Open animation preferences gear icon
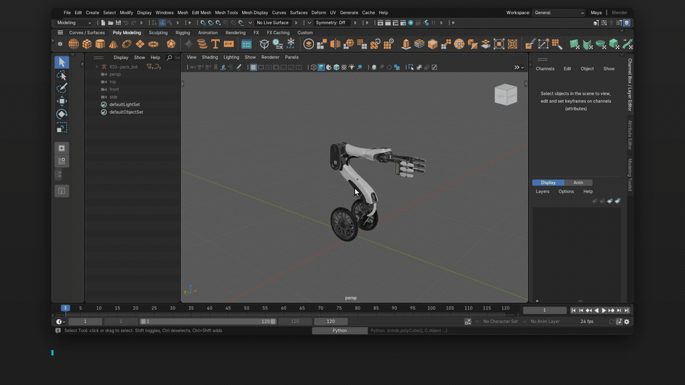 click(x=627, y=322)
